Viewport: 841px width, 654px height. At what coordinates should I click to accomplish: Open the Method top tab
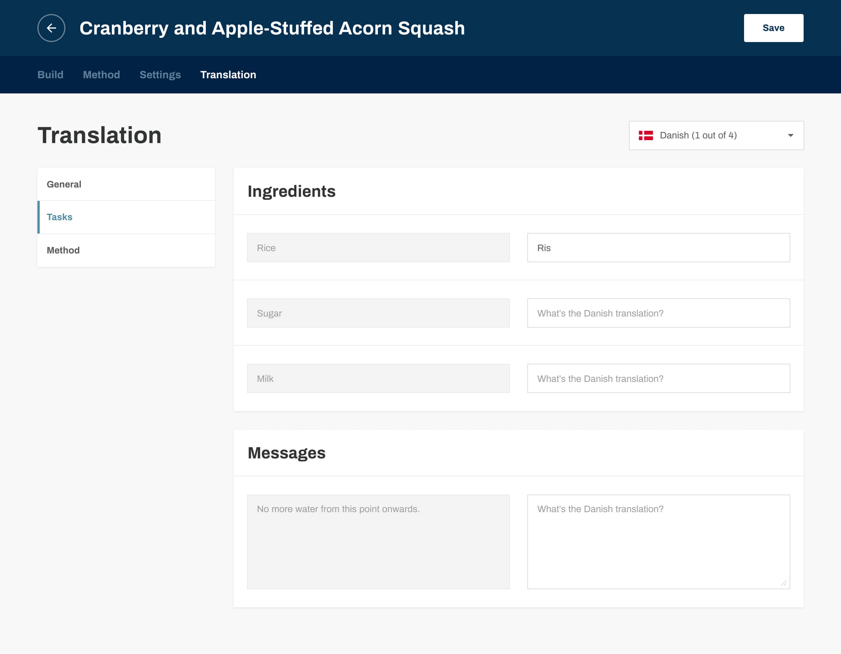point(101,75)
